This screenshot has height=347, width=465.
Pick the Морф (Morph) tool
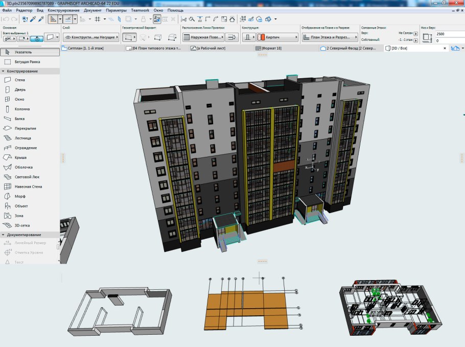point(20,196)
